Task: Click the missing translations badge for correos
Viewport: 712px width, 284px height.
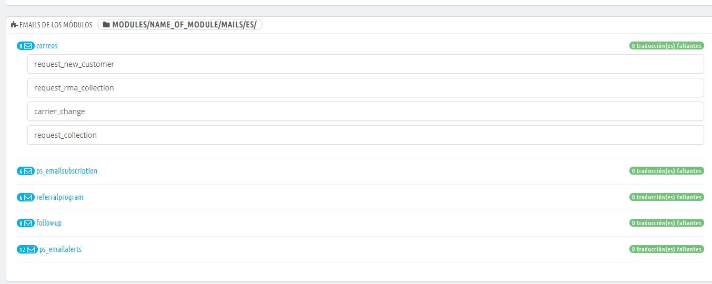Action: tap(666, 46)
